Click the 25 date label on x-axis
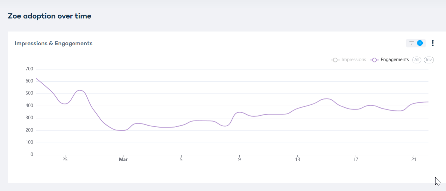The width and height of the screenshot is (446, 191). (65, 159)
